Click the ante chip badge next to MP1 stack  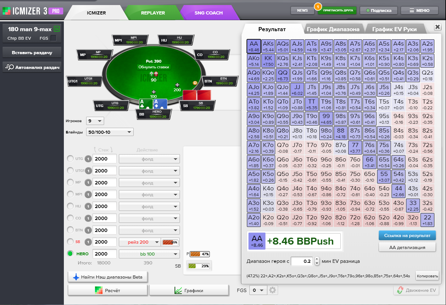pos(88,195)
